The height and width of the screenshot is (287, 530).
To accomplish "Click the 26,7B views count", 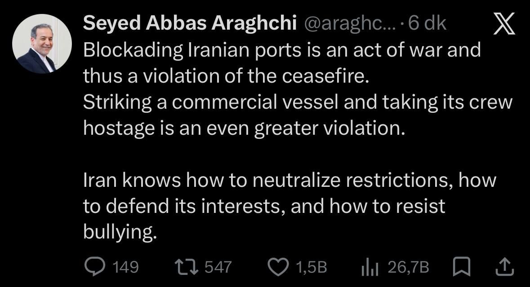I will point(408,268).
